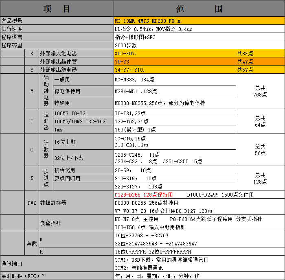Click the 范围 column header
285x280 pixels.
click(199, 9)
